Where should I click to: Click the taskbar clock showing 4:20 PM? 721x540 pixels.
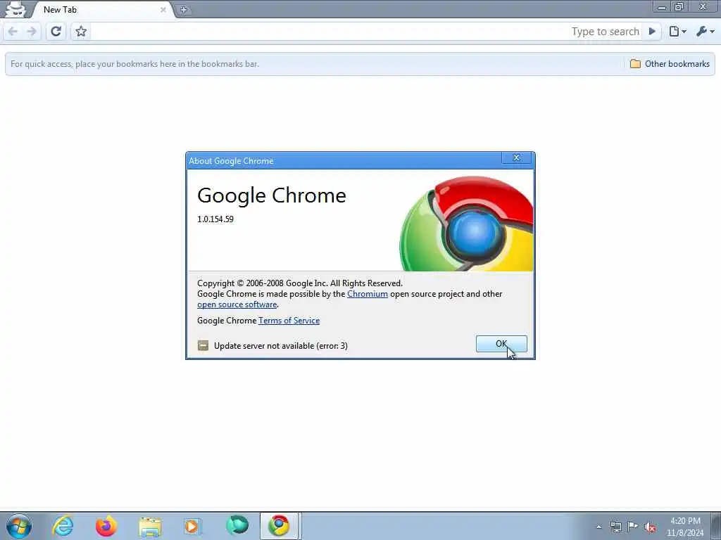click(x=685, y=527)
